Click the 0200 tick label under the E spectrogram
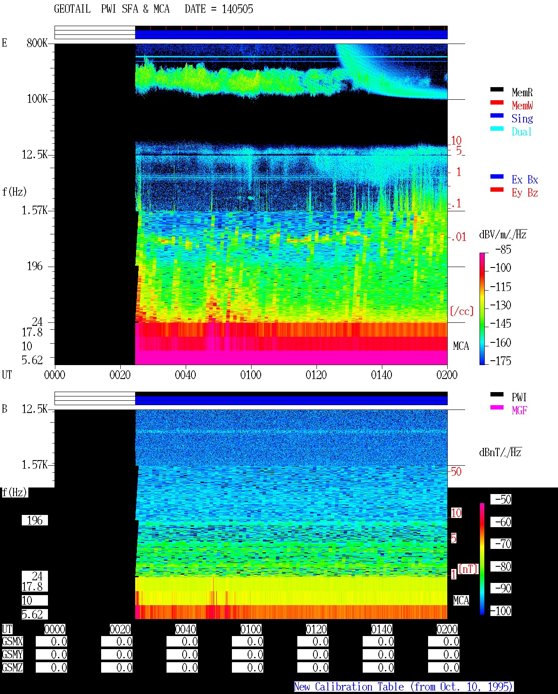 click(447, 375)
